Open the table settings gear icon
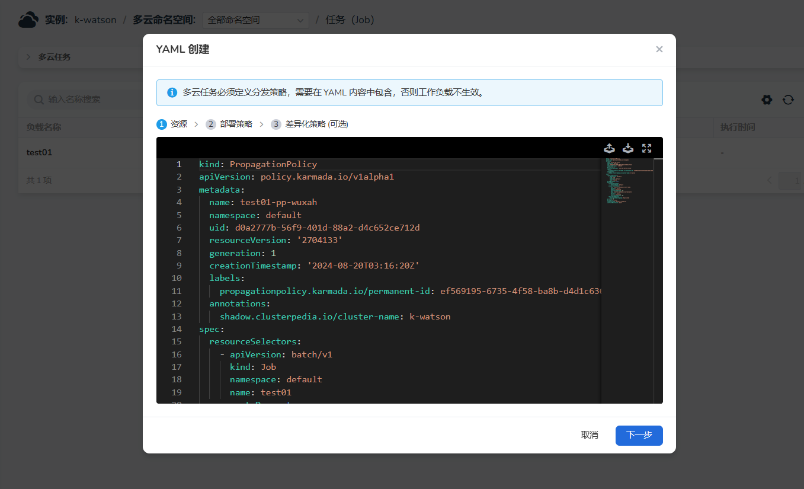Viewport: 804px width, 489px height. point(767,100)
